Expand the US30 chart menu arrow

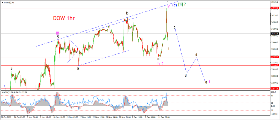(2, 2)
